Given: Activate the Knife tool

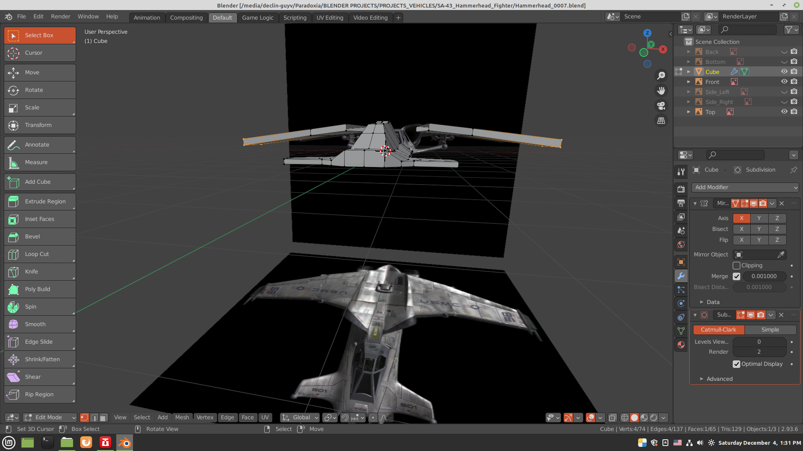Looking at the screenshot, I should pos(40,272).
